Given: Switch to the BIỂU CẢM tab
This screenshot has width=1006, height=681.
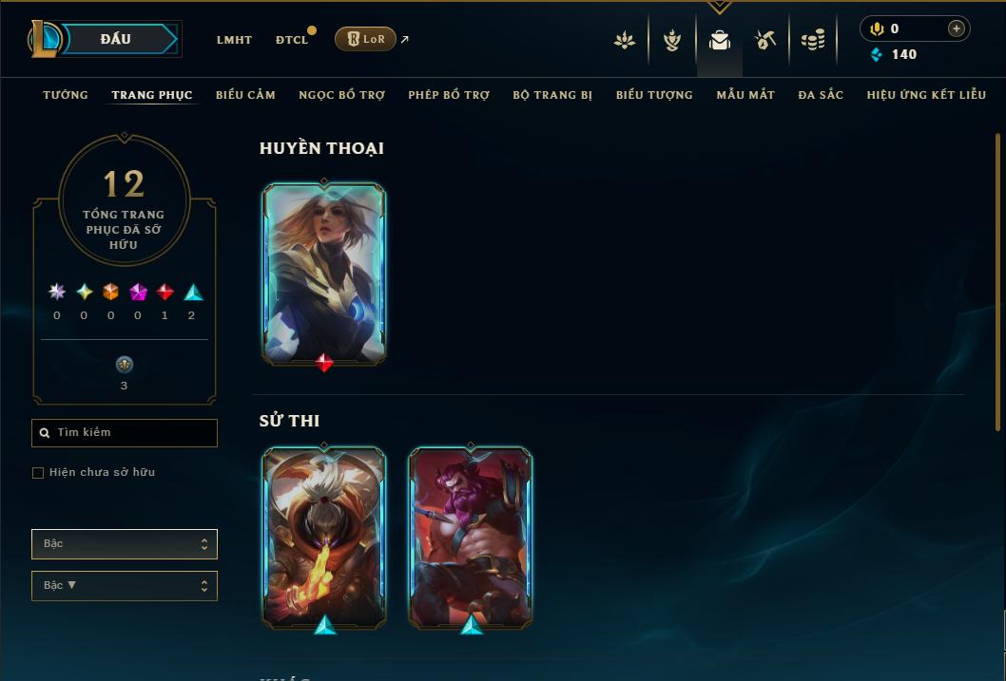Looking at the screenshot, I should pos(245,95).
